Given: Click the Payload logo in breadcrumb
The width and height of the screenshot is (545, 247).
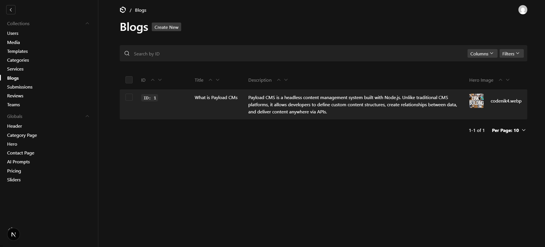Looking at the screenshot, I should (x=123, y=10).
